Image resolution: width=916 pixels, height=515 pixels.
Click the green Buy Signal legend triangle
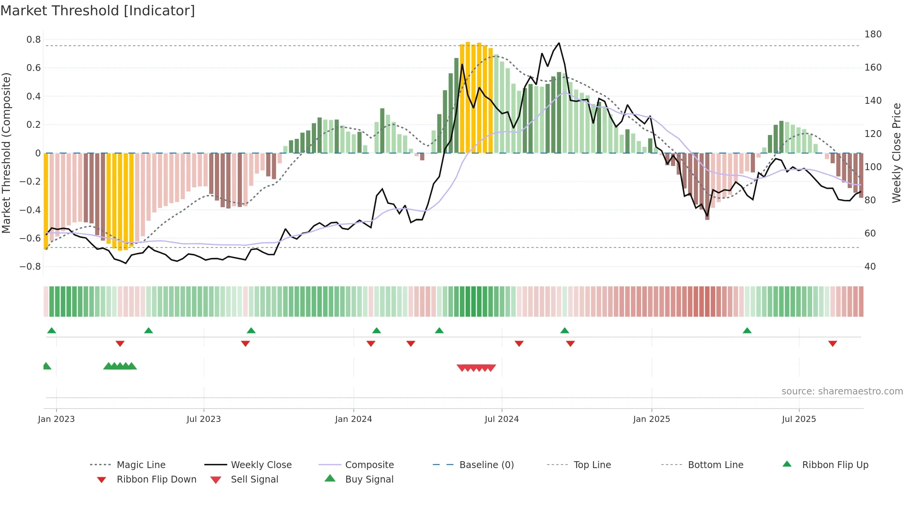[x=330, y=478]
